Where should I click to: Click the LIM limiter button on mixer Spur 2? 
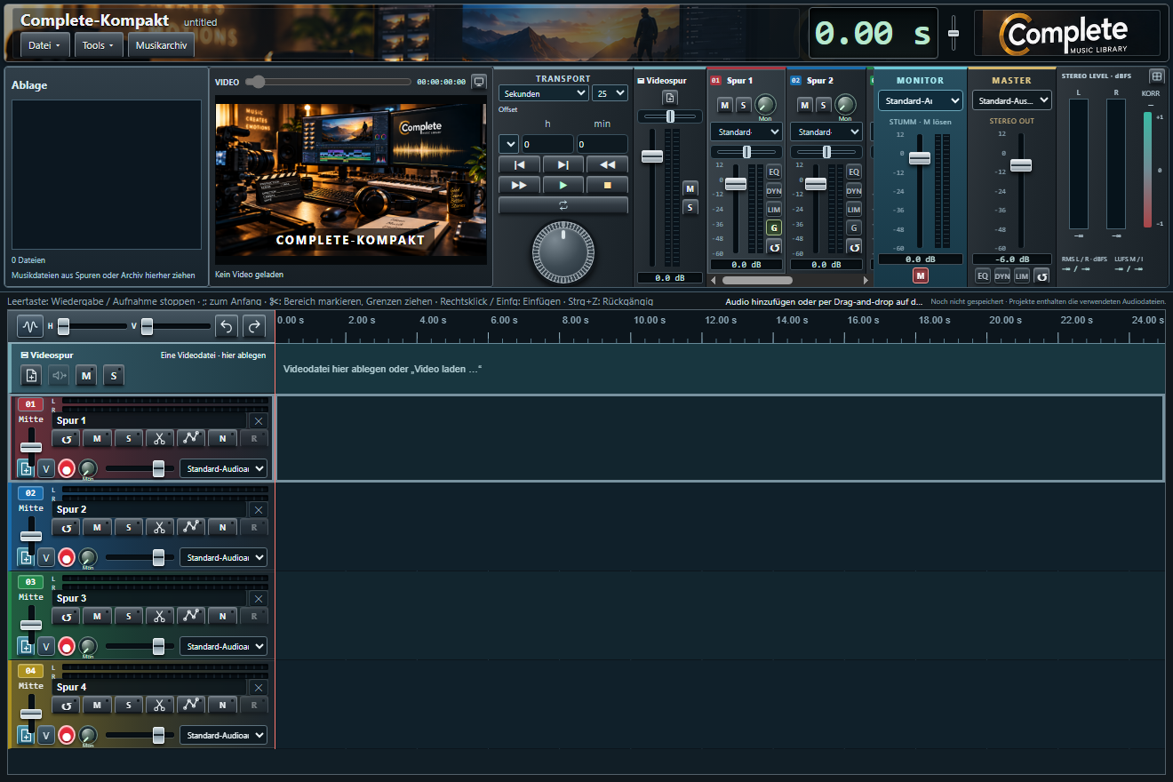coord(854,209)
